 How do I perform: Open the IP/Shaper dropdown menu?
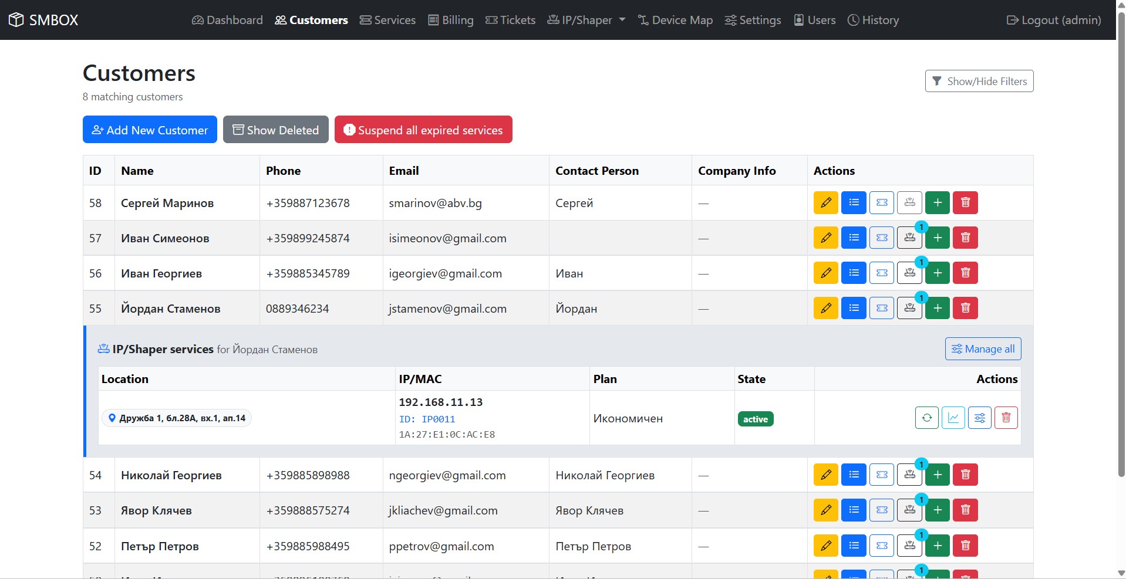pos(586,20)
